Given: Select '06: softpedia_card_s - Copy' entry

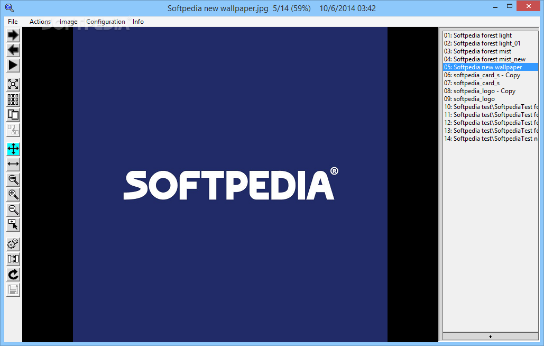Looking at the screenshot, I should coord(491,75).
